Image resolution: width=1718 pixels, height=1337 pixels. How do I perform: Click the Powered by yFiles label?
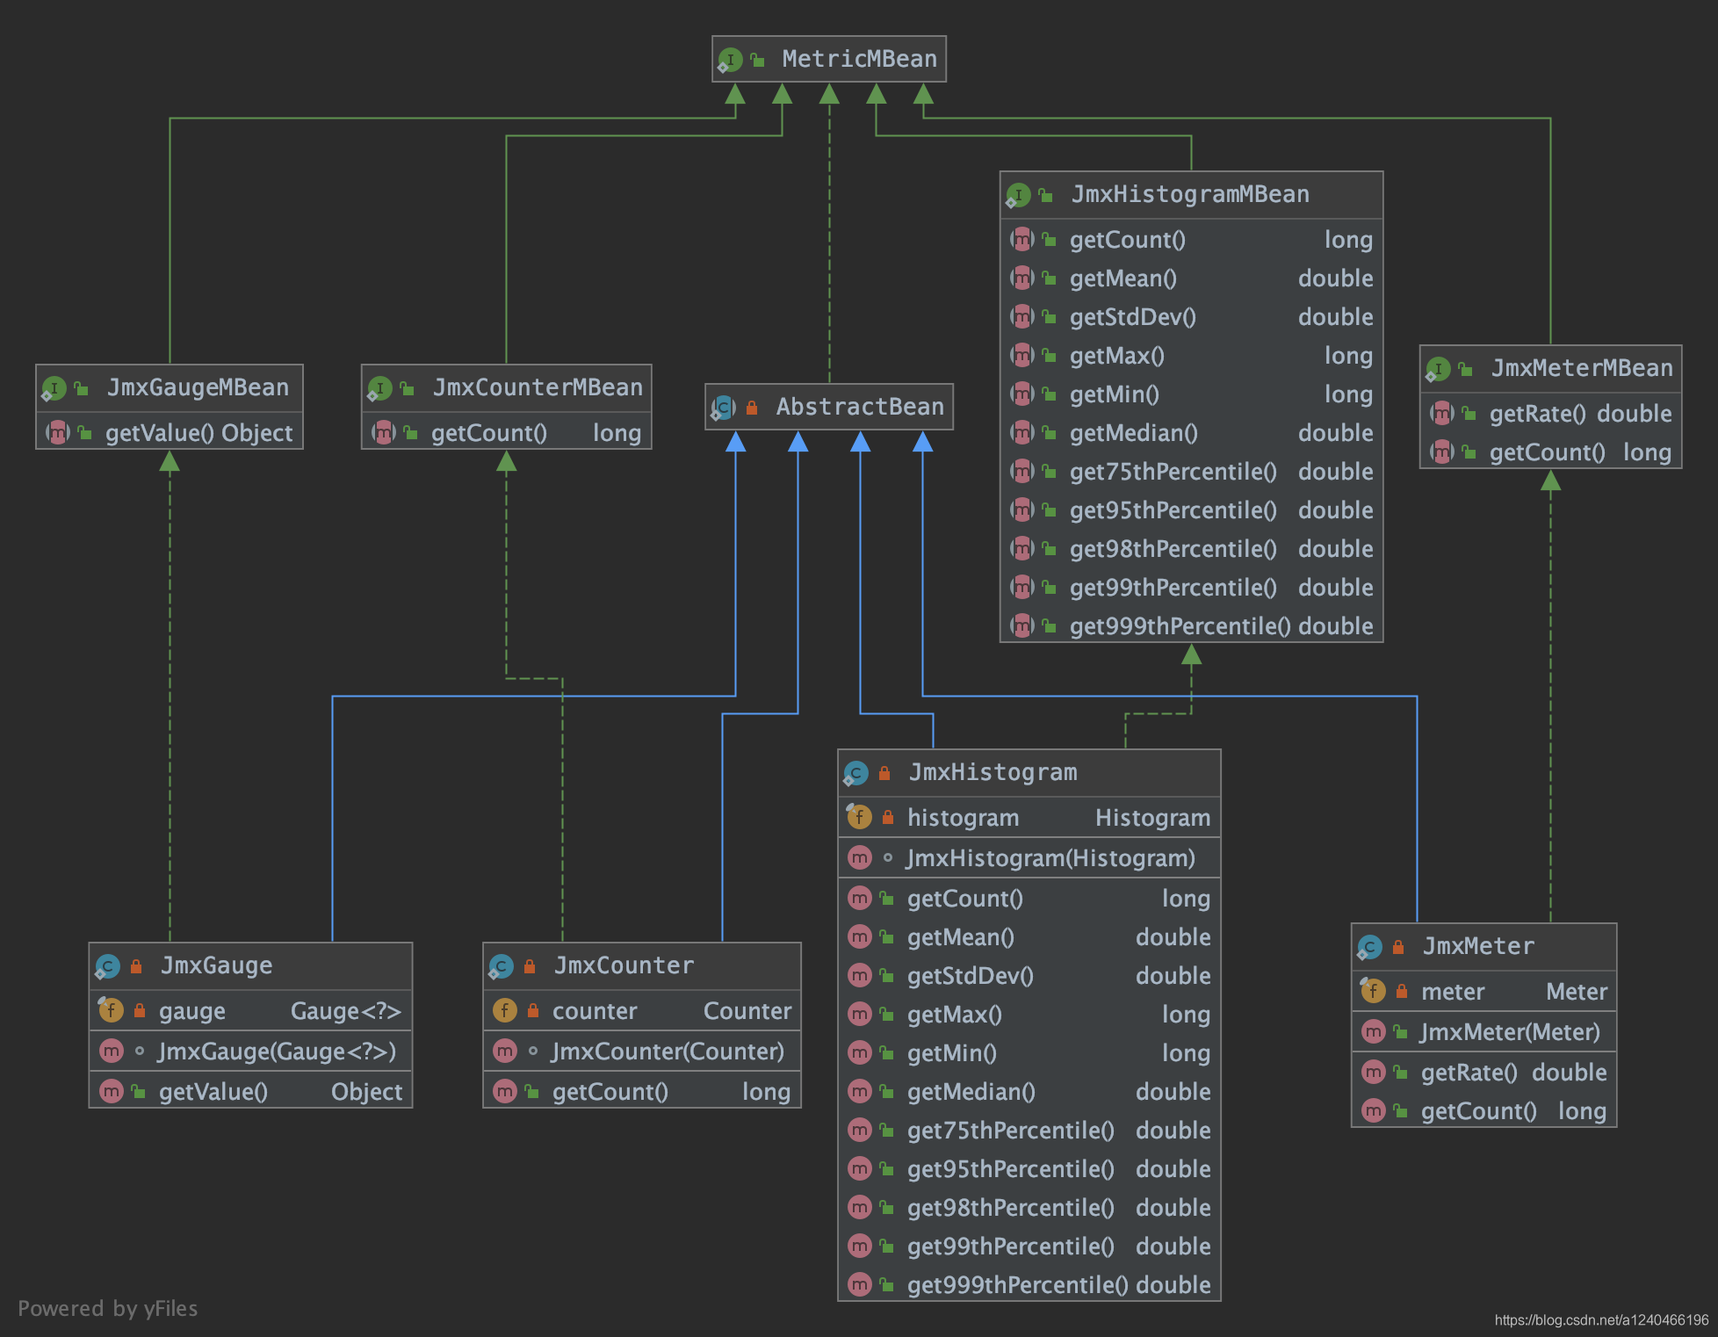point(108,1308)
